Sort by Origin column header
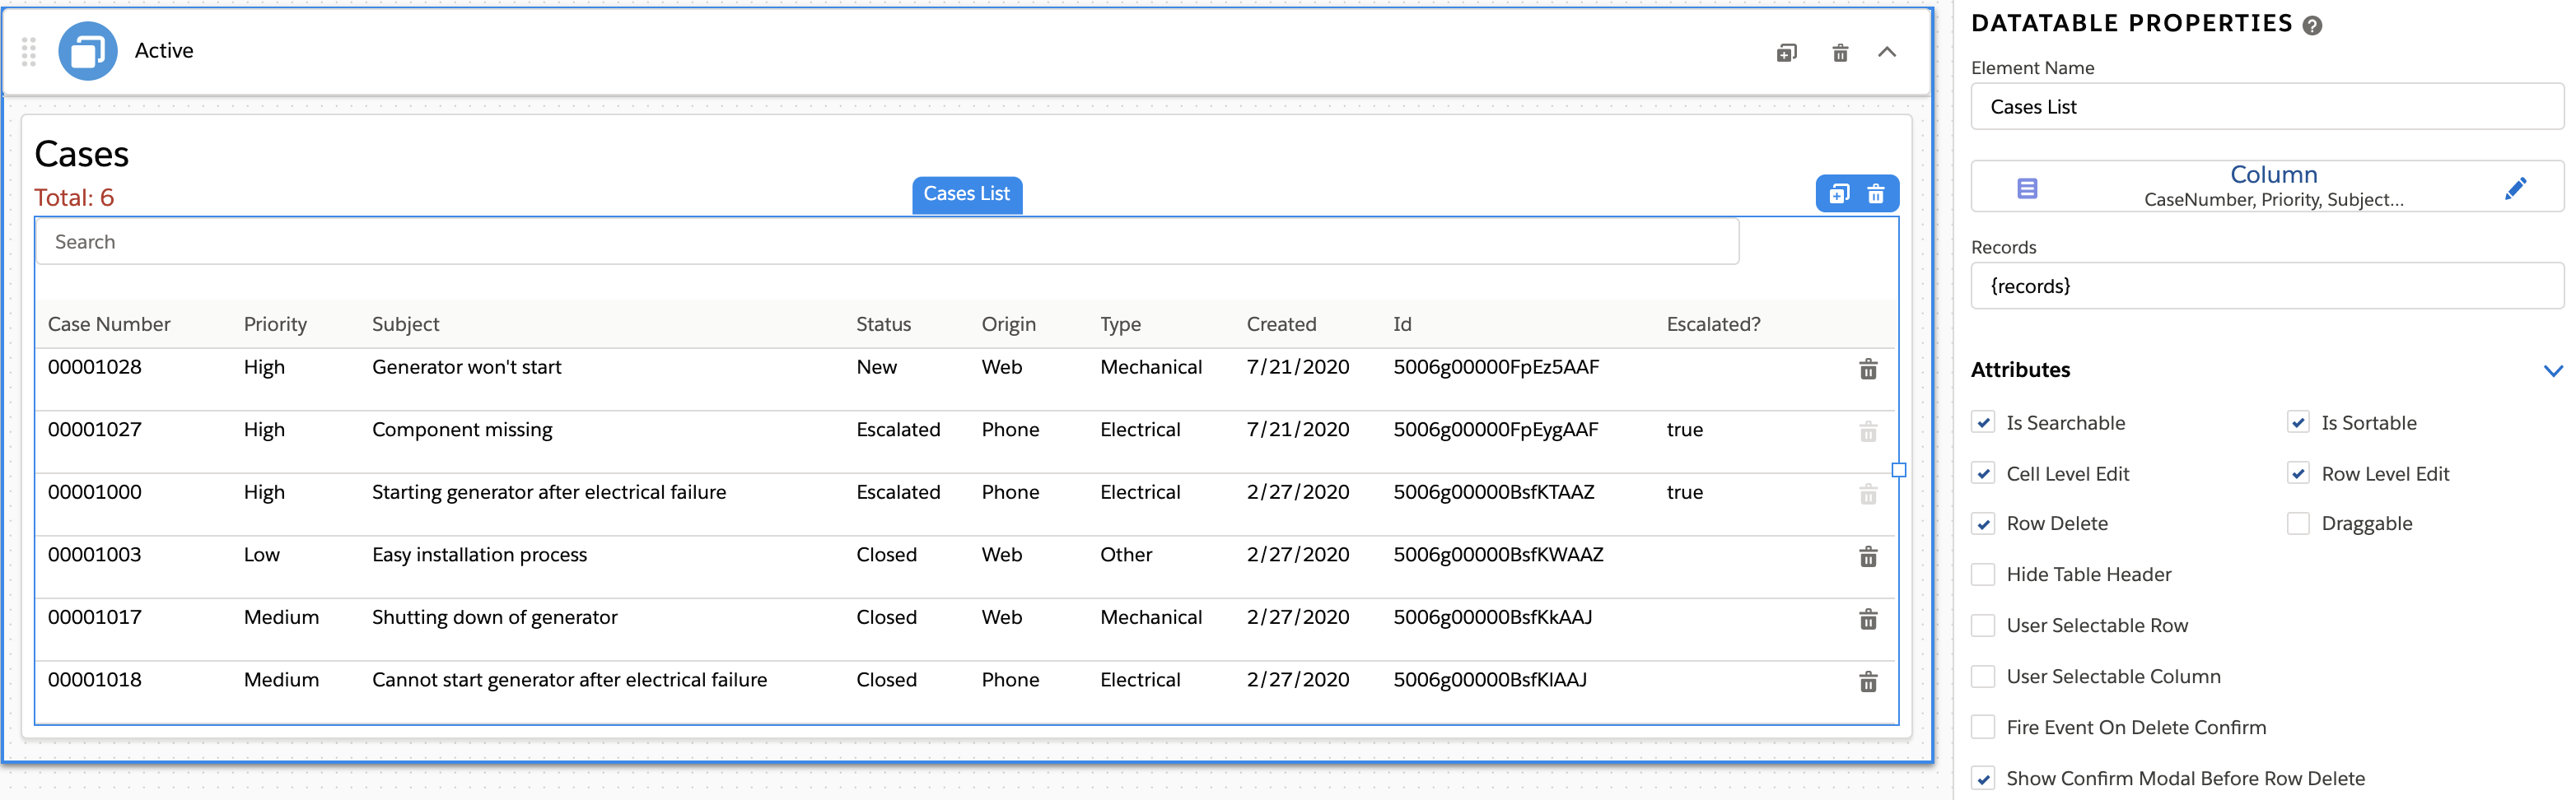This screenshot has width=2576, height=800. click(x=1008, y=324)
